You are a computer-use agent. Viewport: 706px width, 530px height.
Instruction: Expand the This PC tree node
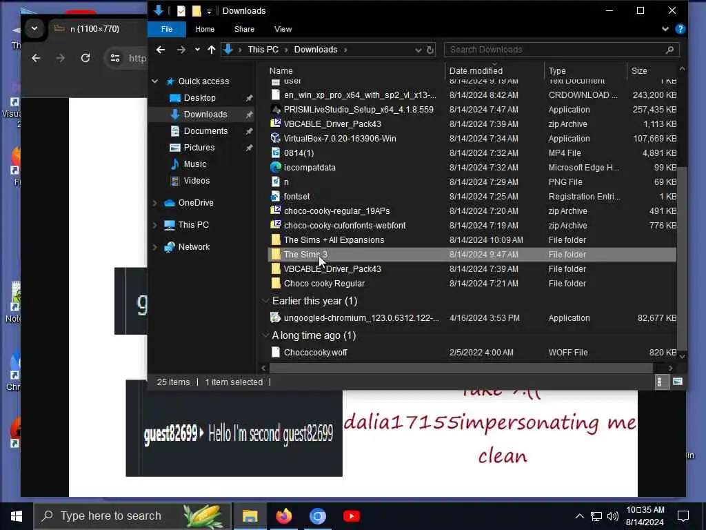(155, 225)
